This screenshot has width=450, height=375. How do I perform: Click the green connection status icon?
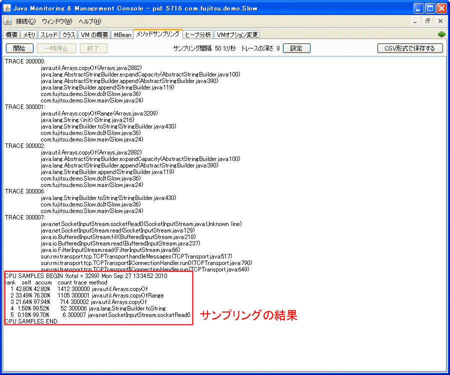pyautogui.click(x=441, y=34)
